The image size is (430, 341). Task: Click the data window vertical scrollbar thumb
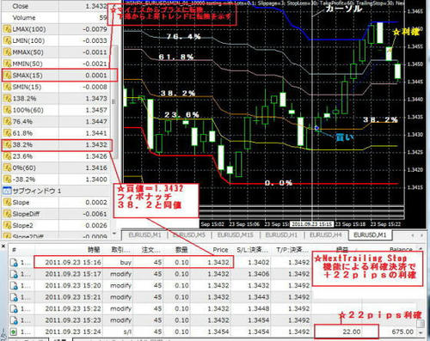114,101
